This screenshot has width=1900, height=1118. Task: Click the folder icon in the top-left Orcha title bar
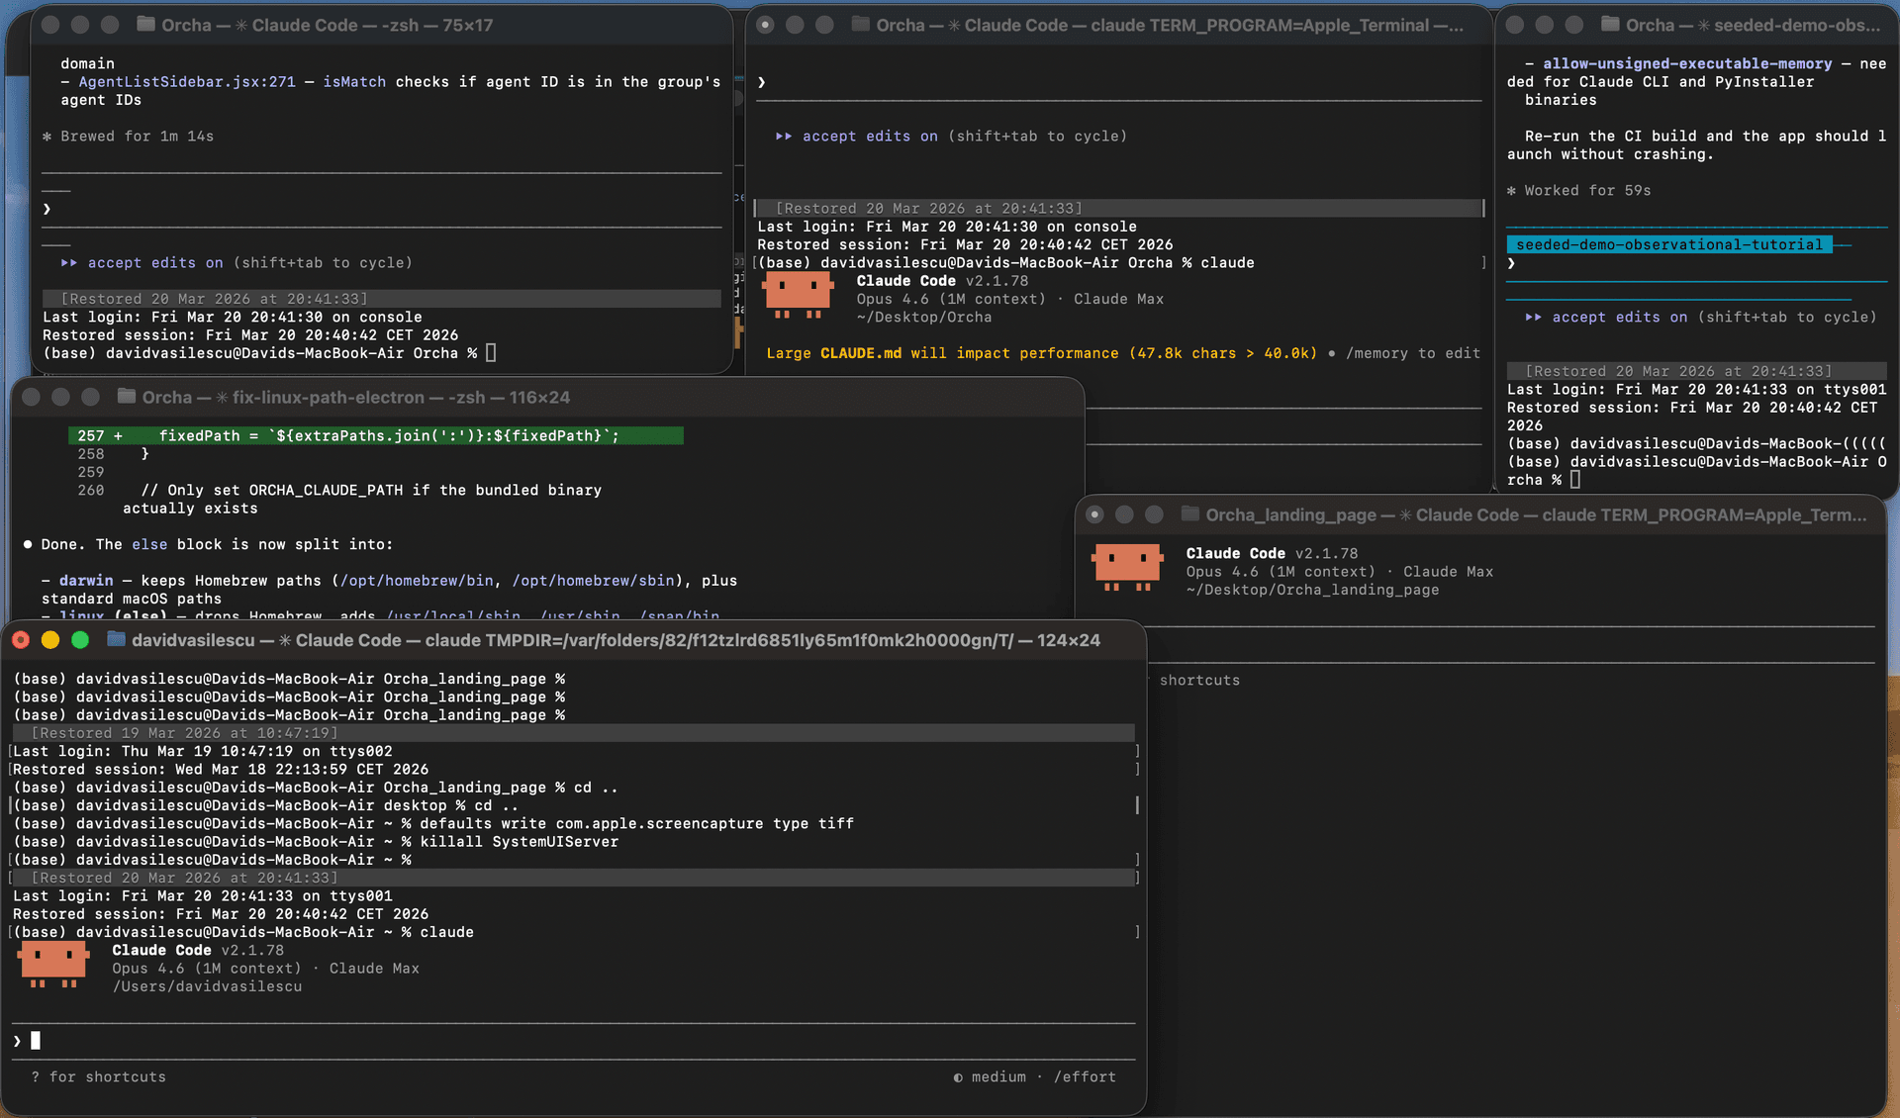coord(144,25)
